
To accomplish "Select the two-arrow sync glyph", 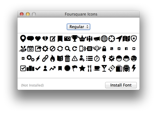I will 60,49.
